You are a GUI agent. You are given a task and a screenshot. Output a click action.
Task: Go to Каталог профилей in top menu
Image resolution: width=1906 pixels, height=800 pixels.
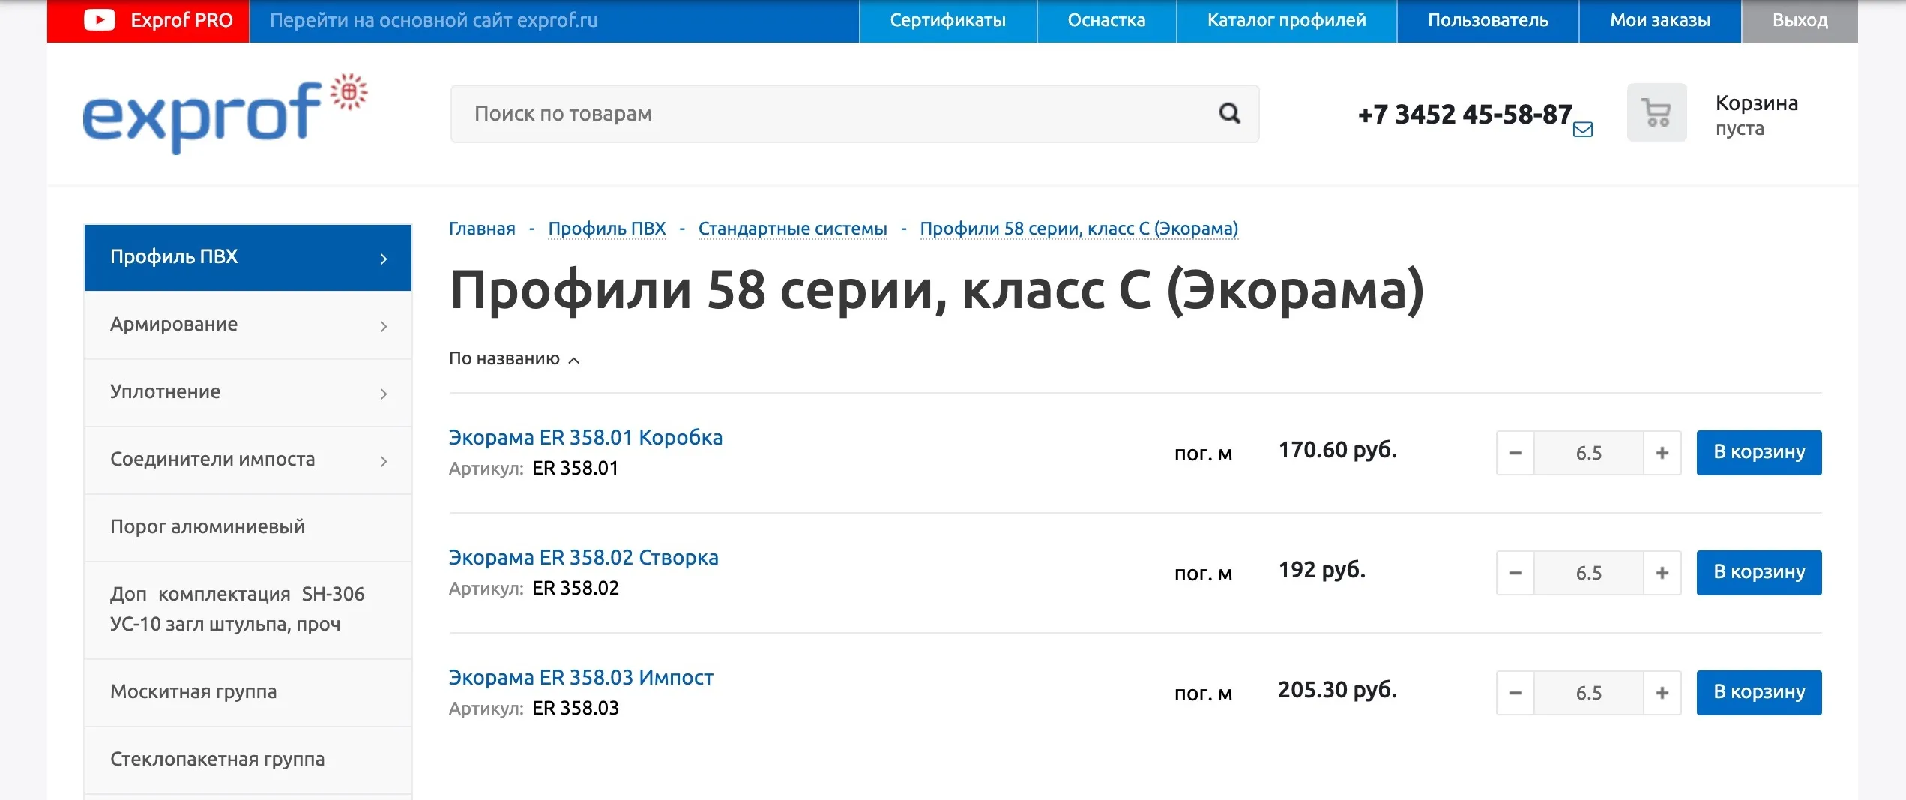[x=1286, y=21]
